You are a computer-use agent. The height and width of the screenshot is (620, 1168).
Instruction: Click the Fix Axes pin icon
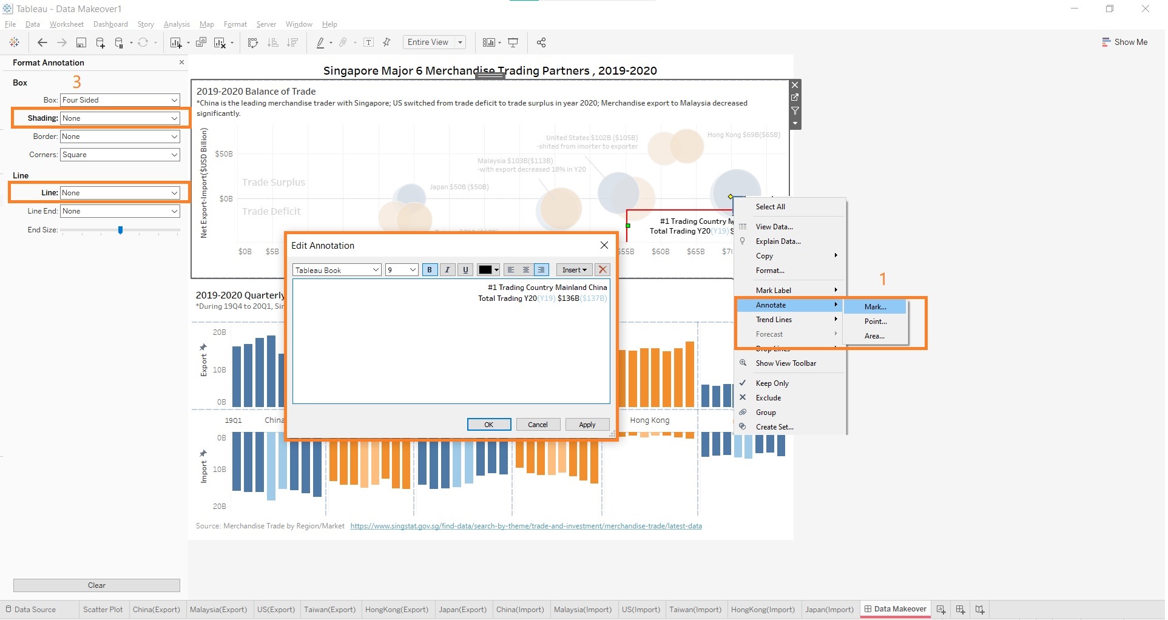tap(387, 42)
